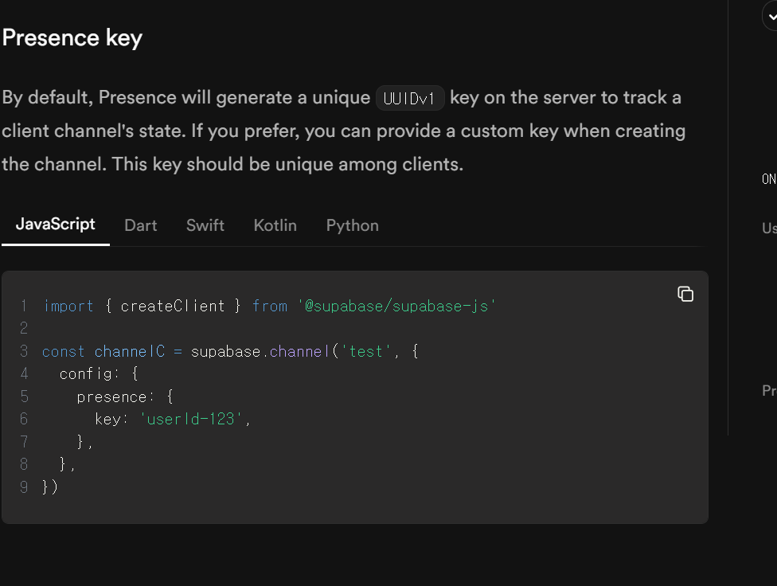The height and width of the screenshot is (586, 777).
Task: Click the presence: { code line
Action: point(125,397)
